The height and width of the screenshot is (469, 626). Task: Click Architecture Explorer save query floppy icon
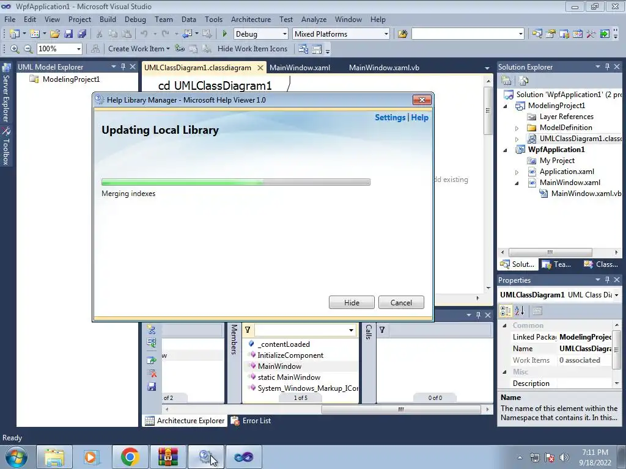click(152, 387)
